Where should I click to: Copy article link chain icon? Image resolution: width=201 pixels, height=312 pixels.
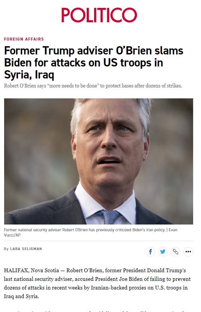(x=175, y=252)
